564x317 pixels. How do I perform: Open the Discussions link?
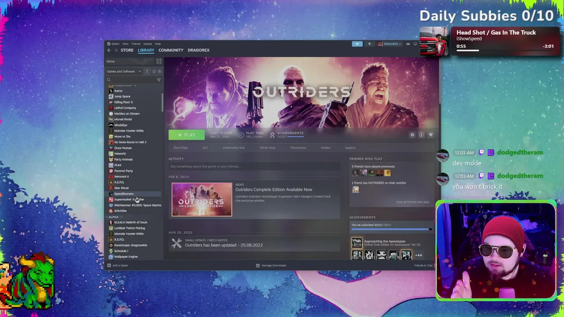coord(298,147)
